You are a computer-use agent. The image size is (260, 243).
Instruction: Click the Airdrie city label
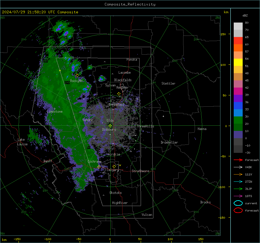point(114,154)
